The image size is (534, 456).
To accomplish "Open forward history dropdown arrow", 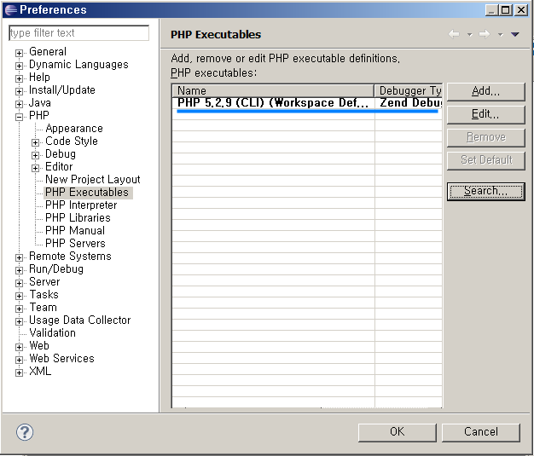I will click(500, 34).
